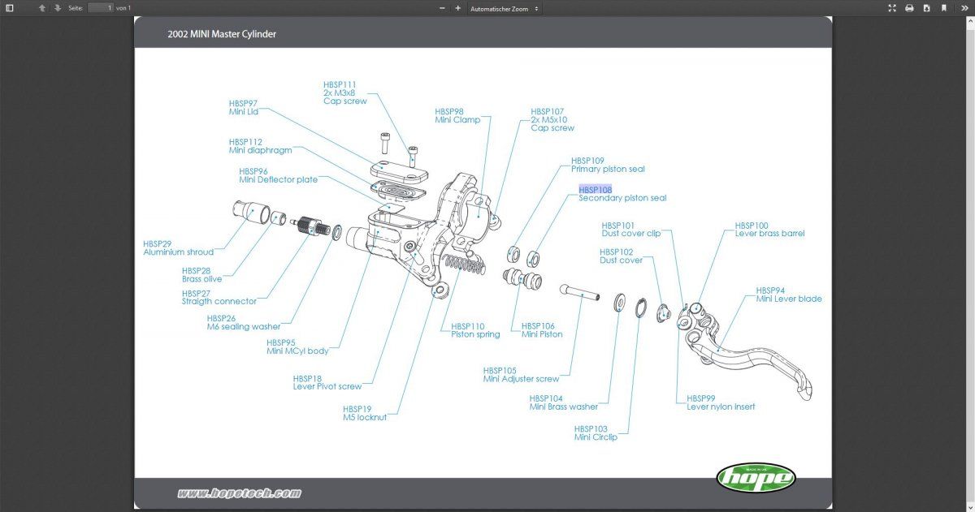The height and width of the screenshot is (512, 975).
Task: Click the HBSP94 part code
Action: point(771,290)
